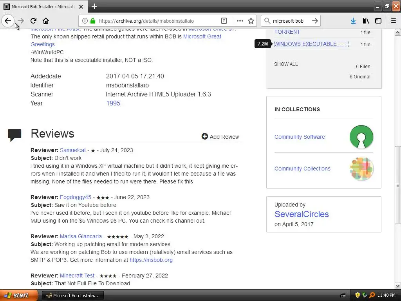This screenshot has width=401, height=301.
Task: Click the Reviews speech bubble icon
Action: [14, 135]
